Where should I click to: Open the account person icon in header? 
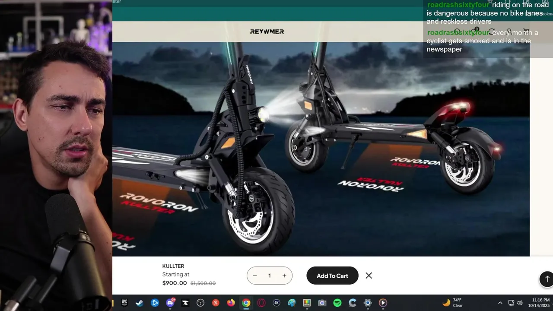click(x=509, y=32)
